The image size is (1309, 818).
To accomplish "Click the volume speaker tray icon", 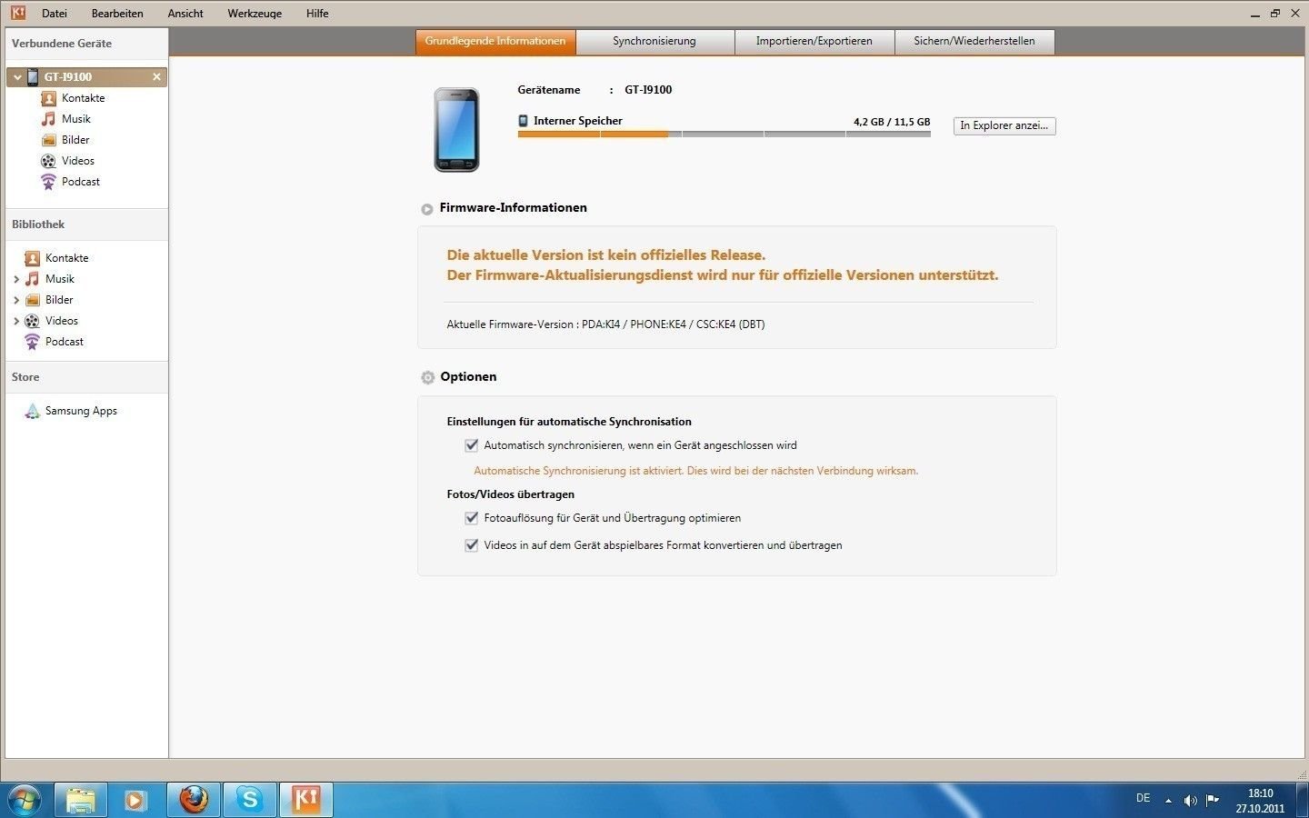I will [x=1190, y=801].
